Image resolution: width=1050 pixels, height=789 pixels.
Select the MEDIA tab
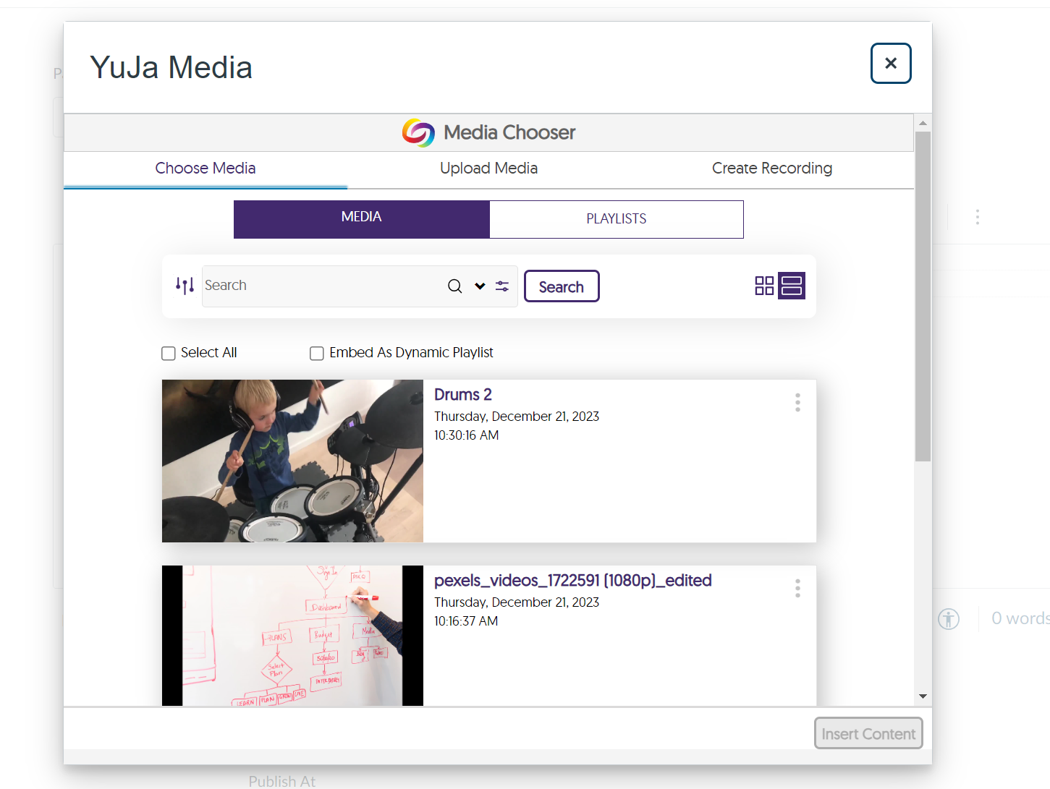362,219
